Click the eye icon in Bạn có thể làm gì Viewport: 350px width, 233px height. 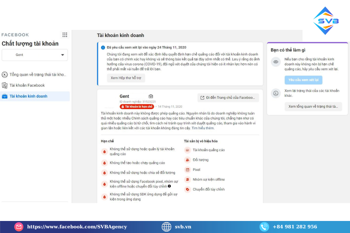tap(276, 62)
